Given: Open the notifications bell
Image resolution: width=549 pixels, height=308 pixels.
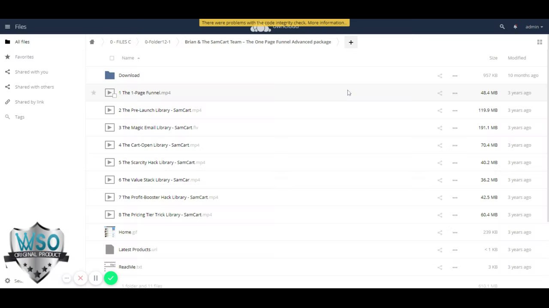Looking at the screenshot, I should (x=515, y=27).
